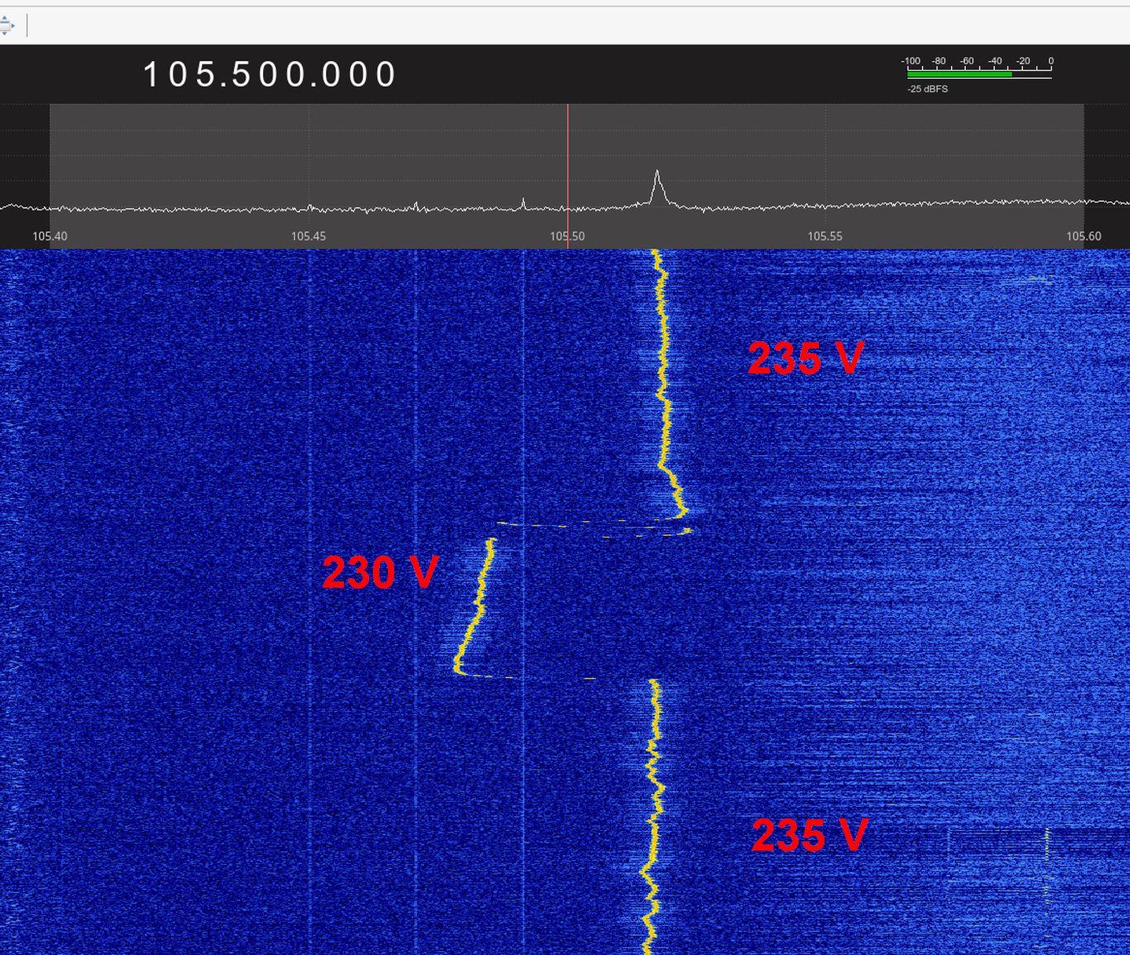
Task: Click the 105.45 frequency axis label
Action: tap(308, 236)
